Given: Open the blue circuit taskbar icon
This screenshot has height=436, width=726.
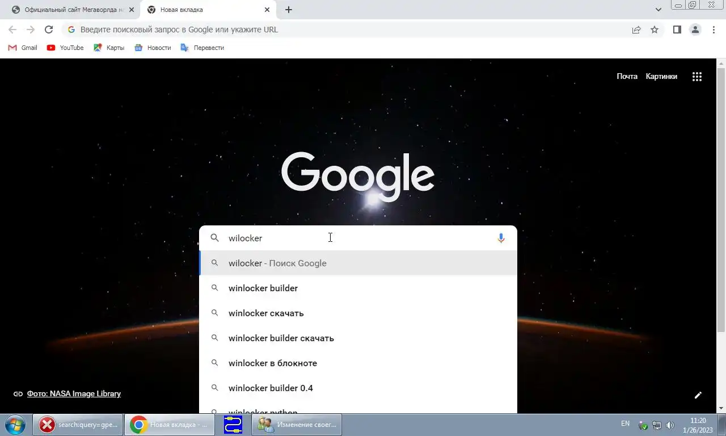Looking at the screenshot, I should (x=233, y=425).
